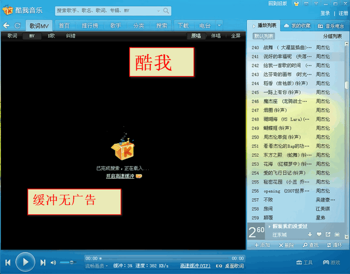Mute the volume speaker icon

click(x=53, y=263)
